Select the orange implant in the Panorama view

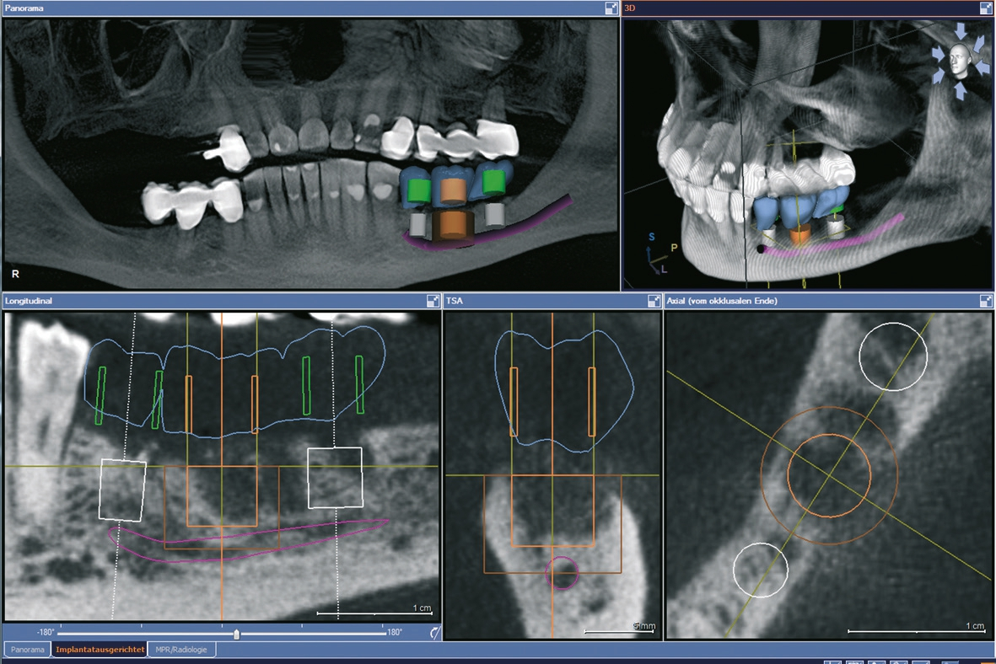click(454, 226)
